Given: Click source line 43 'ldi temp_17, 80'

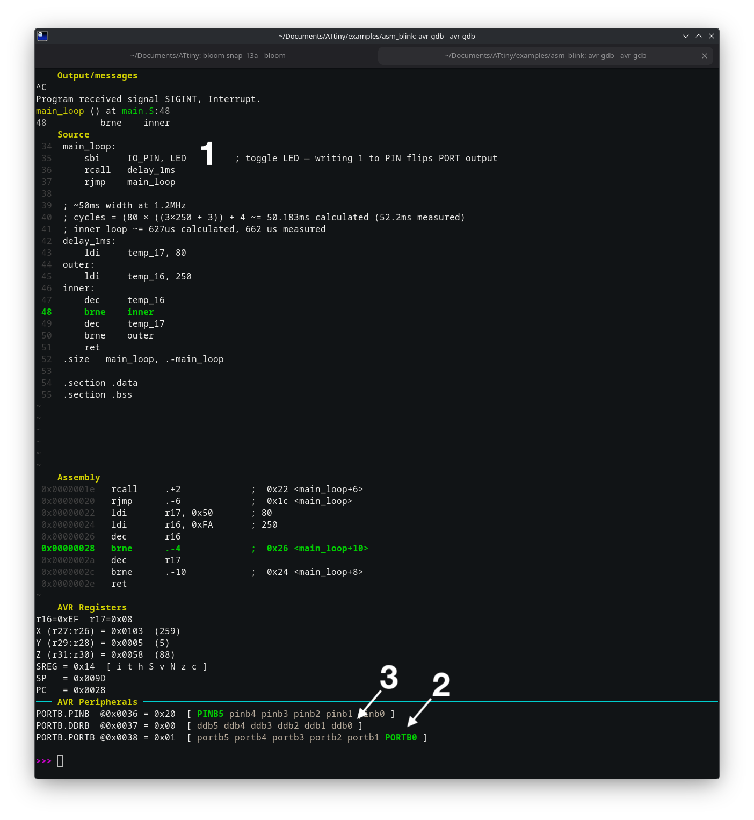Looking at the screenshot, I should 135,253.
